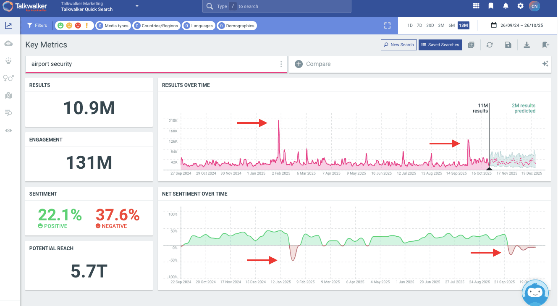Image resolution: width=558 pixels, height=306 pixels.
Task: Toggle the neutral sentiment yellow face filter
Action: pyautogui.click(x=69, y=26)
